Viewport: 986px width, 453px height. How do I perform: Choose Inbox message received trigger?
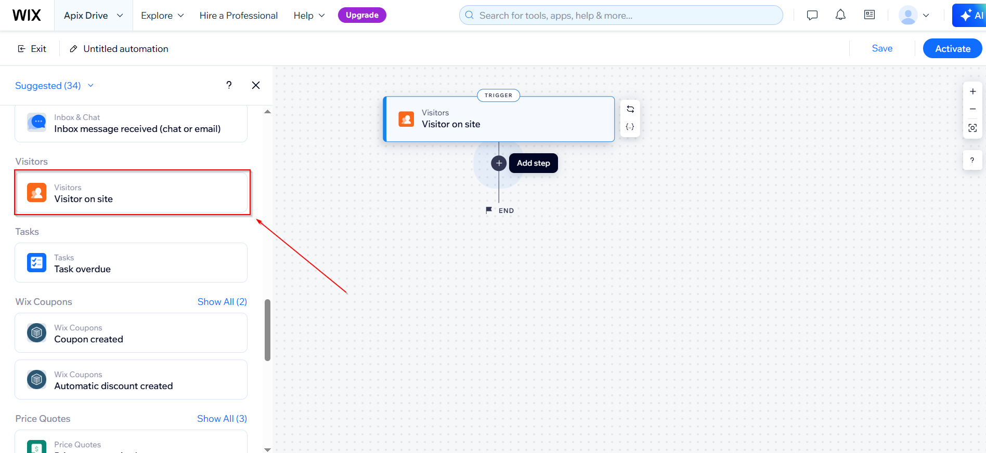[131, 124]
